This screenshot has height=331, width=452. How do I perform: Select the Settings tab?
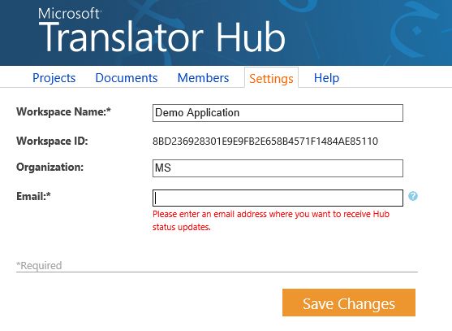(x=271, y=78)
